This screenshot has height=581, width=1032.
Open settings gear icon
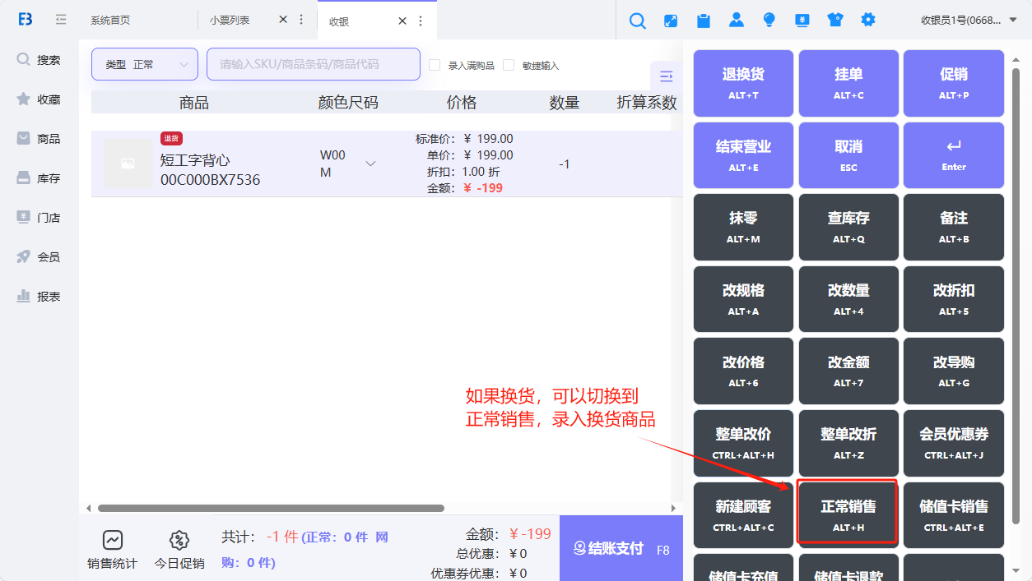[x=868, y=20]
